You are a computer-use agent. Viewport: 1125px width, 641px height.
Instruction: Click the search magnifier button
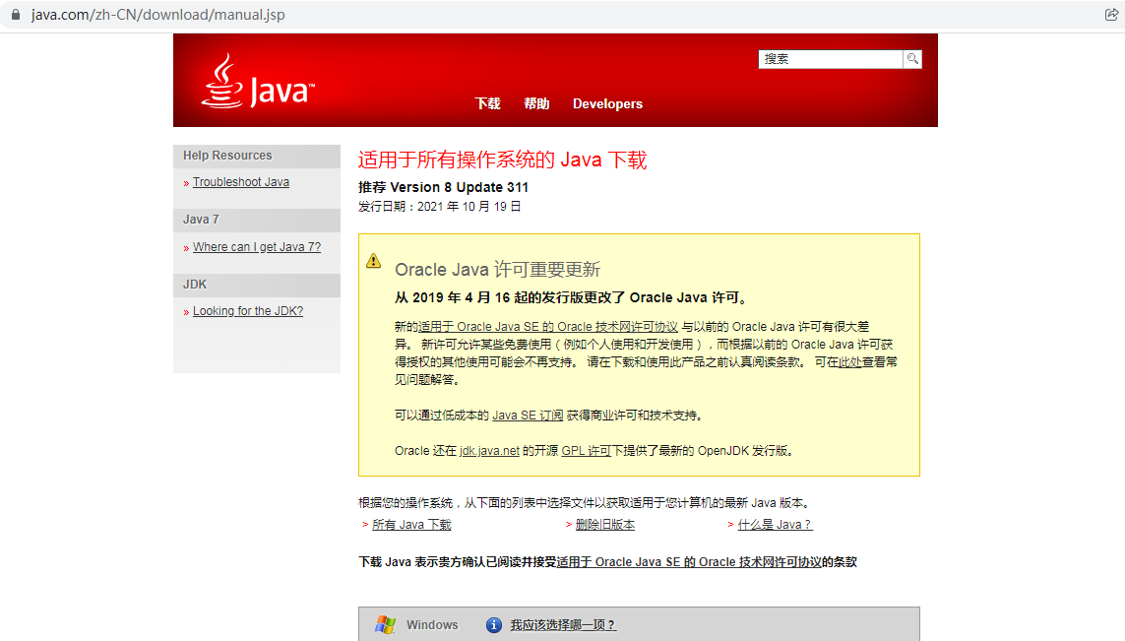pyautogui.click(x=912, y=59)
